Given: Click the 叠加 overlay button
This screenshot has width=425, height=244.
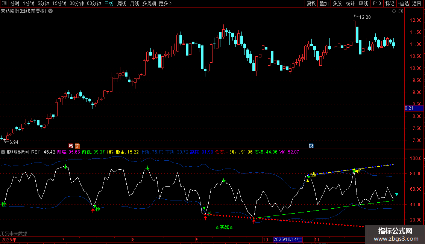Looking at the screenshot, I should point(324,3).
